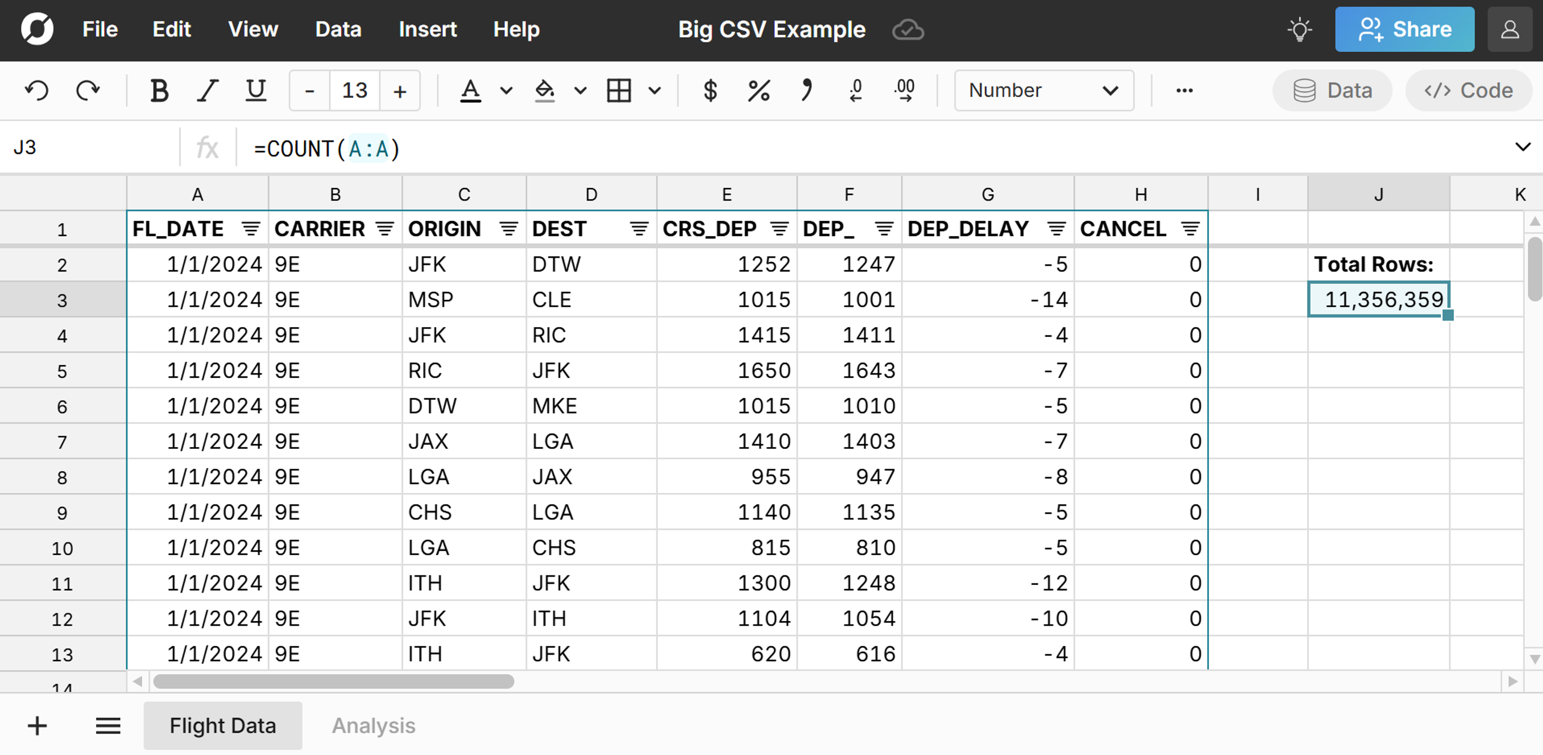Open the CARRIER column filter
The image size is (1543, 755).
[x=384, y=228]
